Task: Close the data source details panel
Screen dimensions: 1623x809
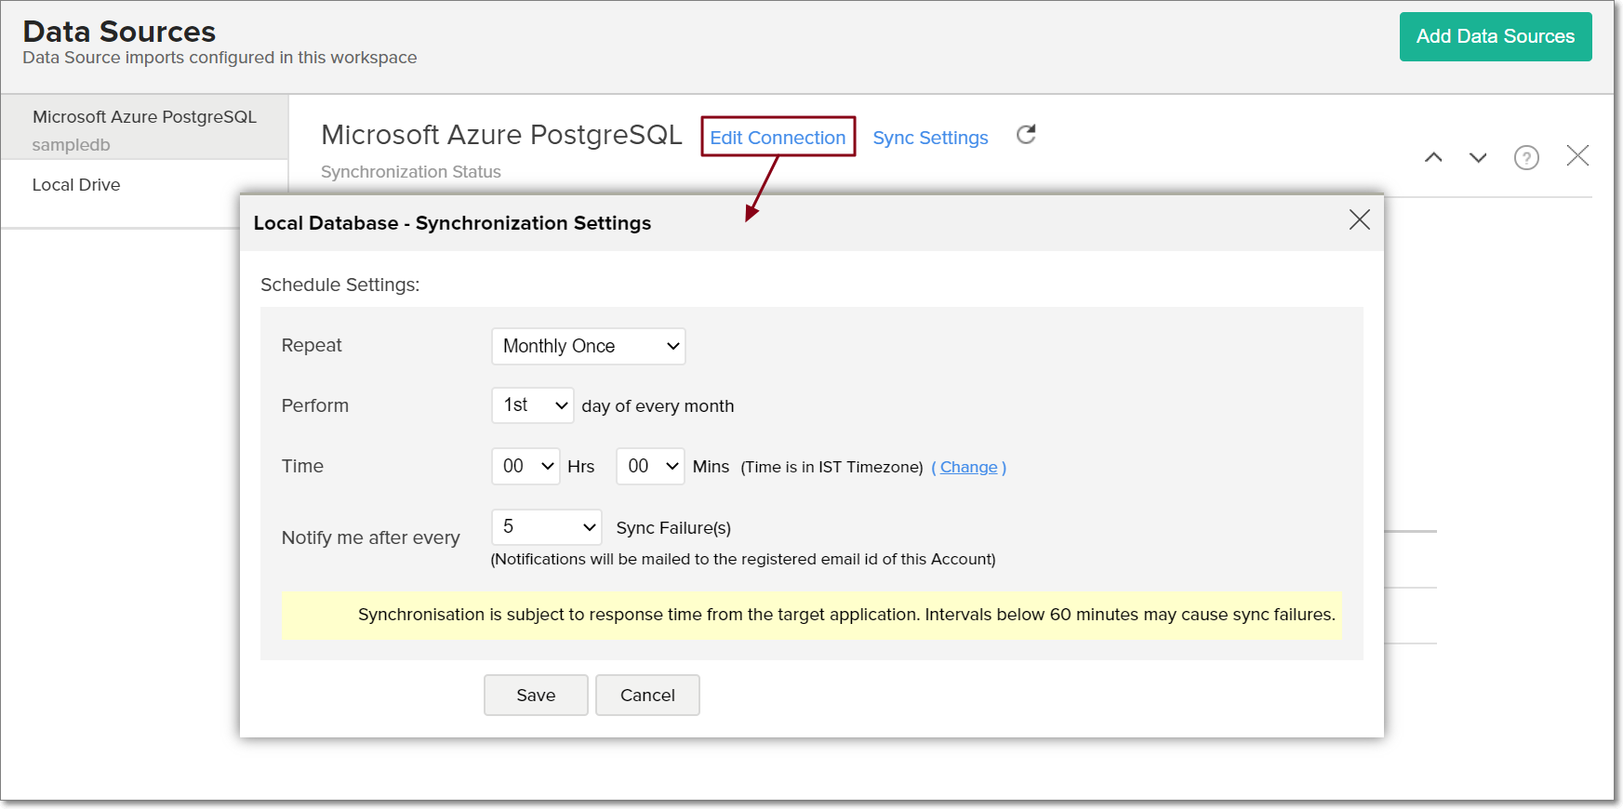Action: [x=1577, y=155]
